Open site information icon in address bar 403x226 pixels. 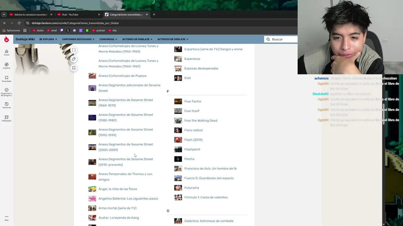point(28,23)
